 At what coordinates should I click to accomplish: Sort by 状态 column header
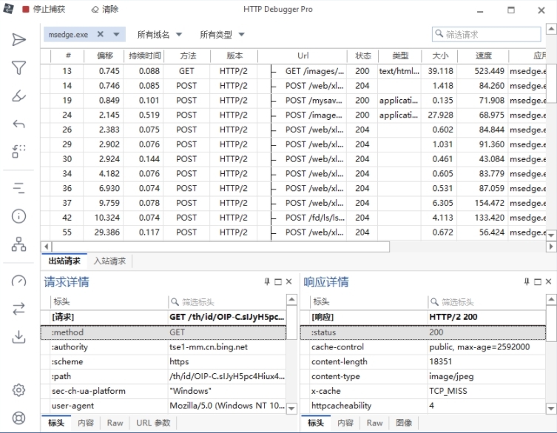pos(363,56)
